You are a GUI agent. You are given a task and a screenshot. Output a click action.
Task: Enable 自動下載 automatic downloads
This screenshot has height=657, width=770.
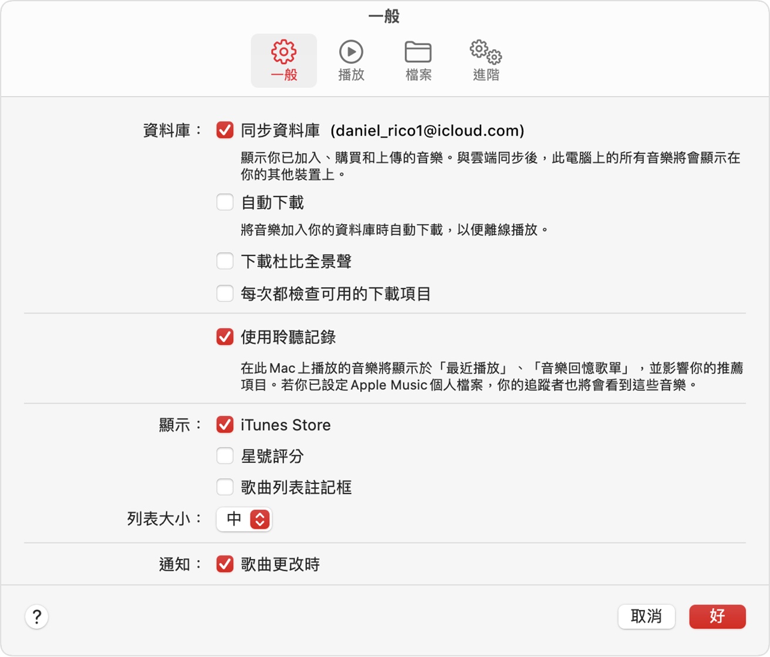click(x=225, y=202)
